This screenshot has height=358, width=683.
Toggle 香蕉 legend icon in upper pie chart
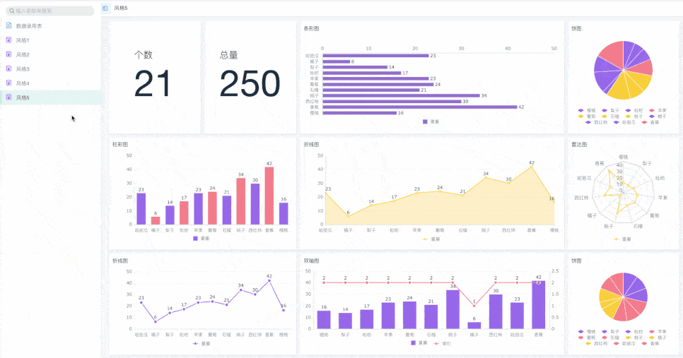click(644, 123)
